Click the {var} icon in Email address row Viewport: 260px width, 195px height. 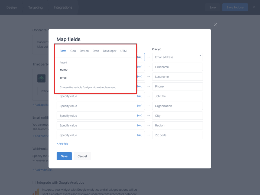[x=140, y=57]
